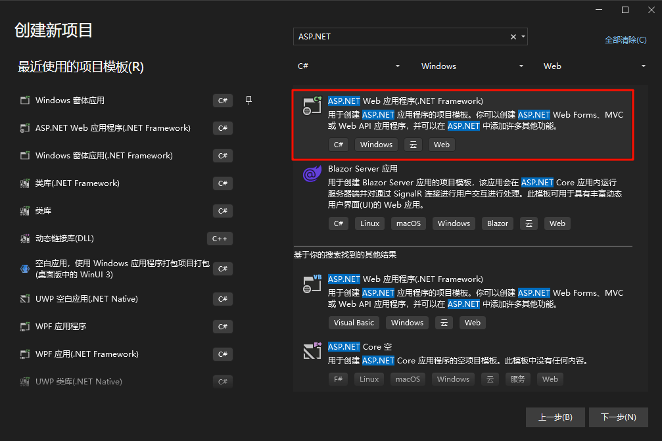Screen dimensions: 662x441
Task: Click the Web tag in the Visual Basic result
Action: point(473,323)
